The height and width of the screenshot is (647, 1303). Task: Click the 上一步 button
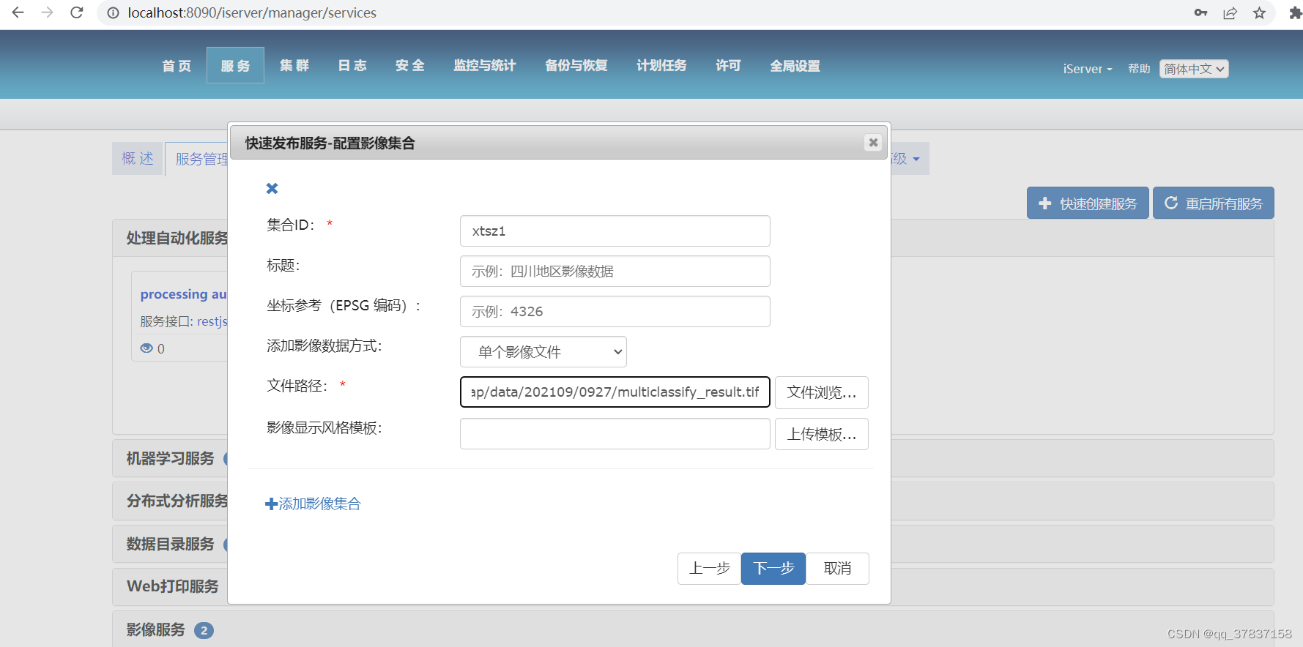click(710, 569)
